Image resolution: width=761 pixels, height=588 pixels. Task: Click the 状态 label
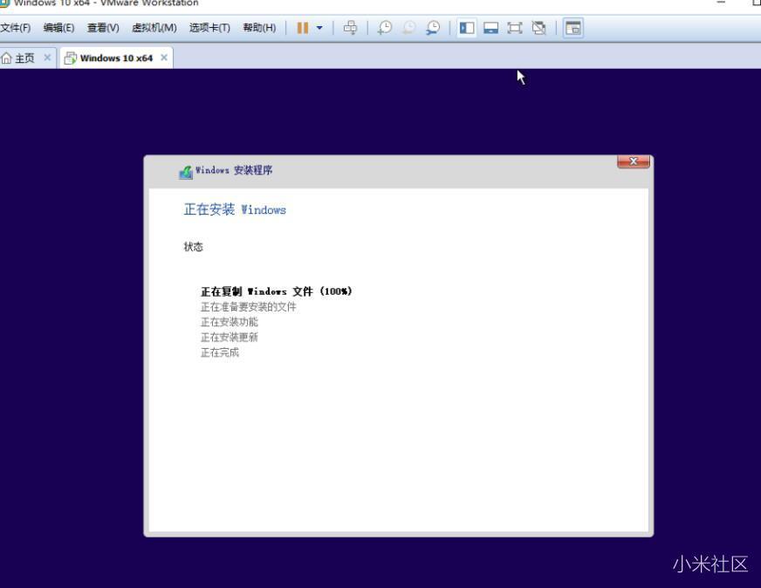pos(193,247)
